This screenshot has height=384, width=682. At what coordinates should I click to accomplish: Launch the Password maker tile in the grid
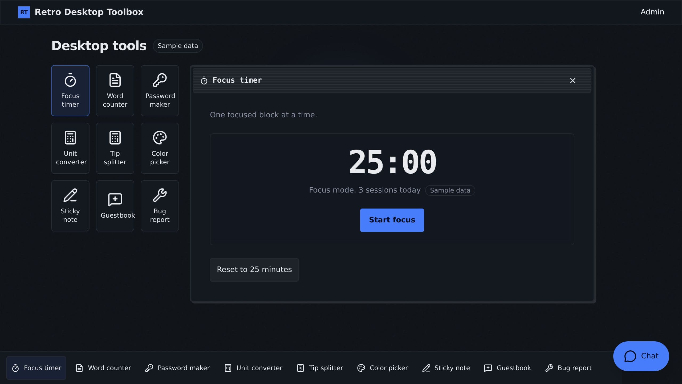click(x=160, y=91)
